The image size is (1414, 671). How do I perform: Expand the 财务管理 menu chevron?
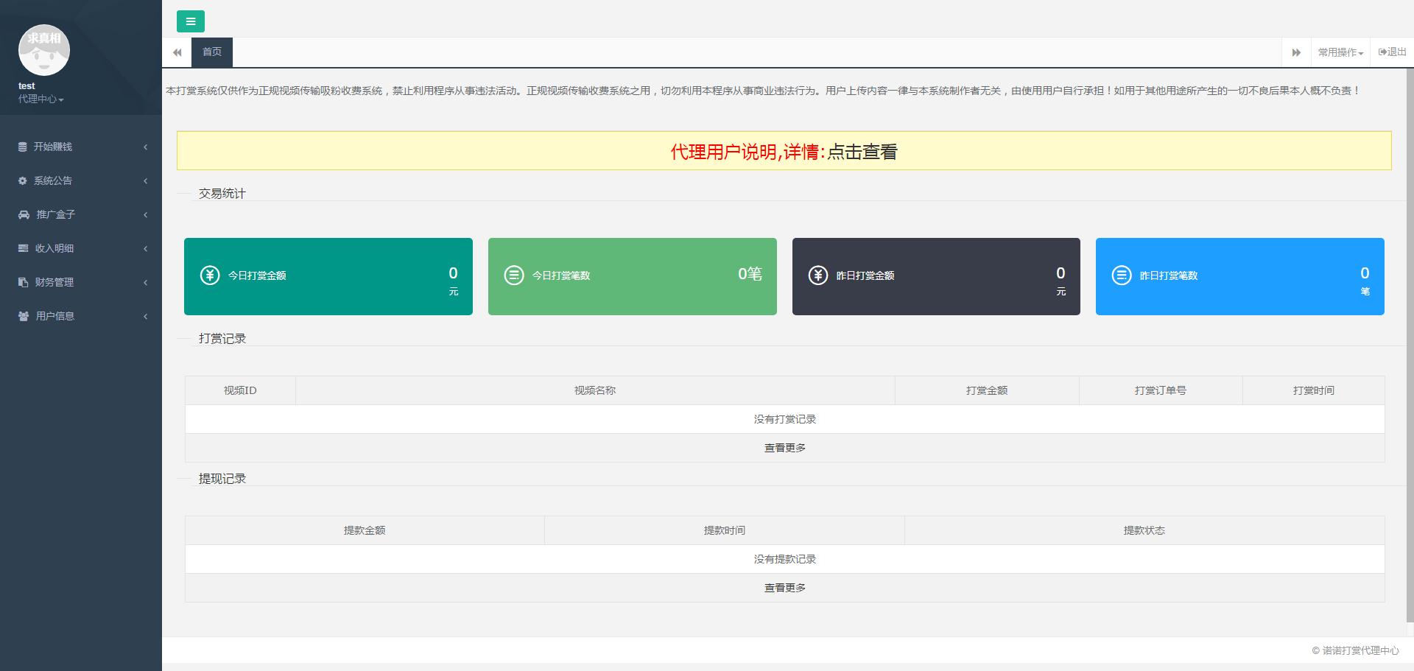point(146,282)
